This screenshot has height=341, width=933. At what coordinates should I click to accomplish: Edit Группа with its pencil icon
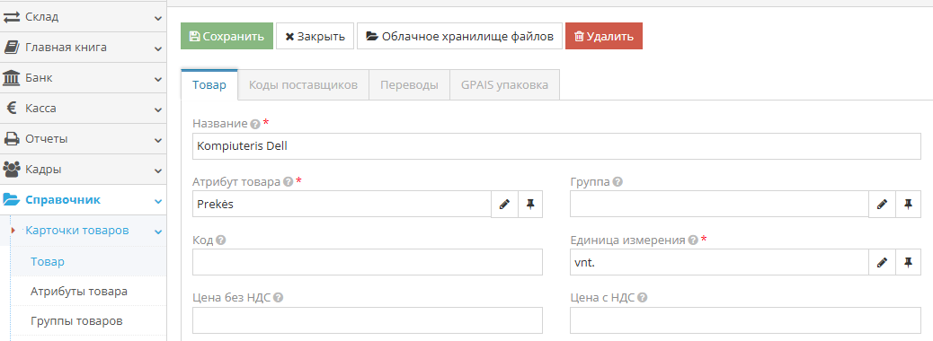coord(883,205)
